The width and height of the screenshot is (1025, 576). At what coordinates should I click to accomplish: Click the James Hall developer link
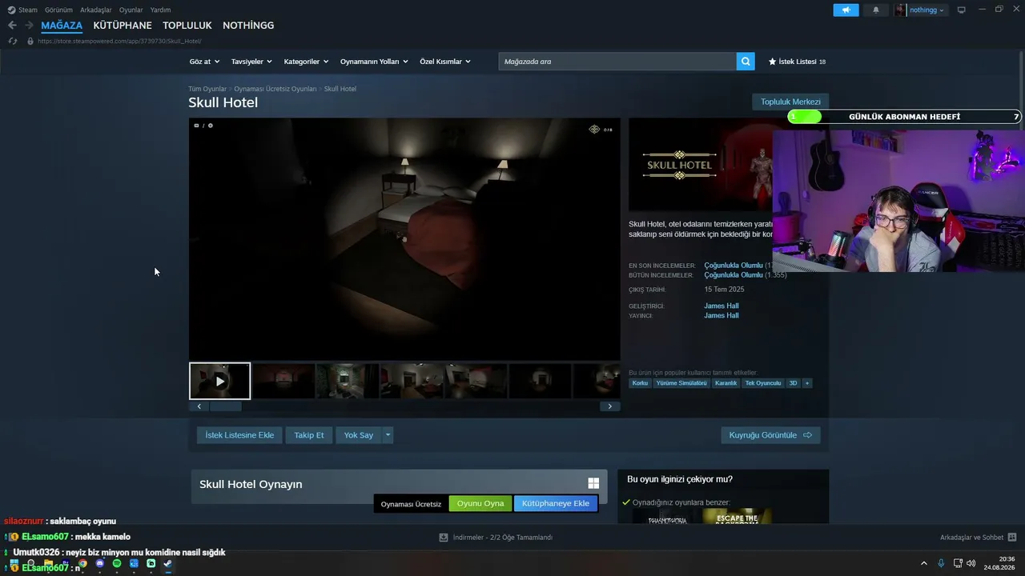tap(722, 306)
